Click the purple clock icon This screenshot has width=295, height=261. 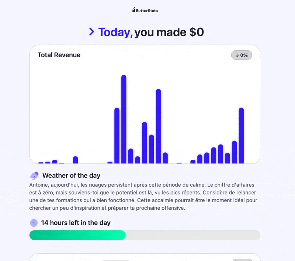(x=34, y=223)
